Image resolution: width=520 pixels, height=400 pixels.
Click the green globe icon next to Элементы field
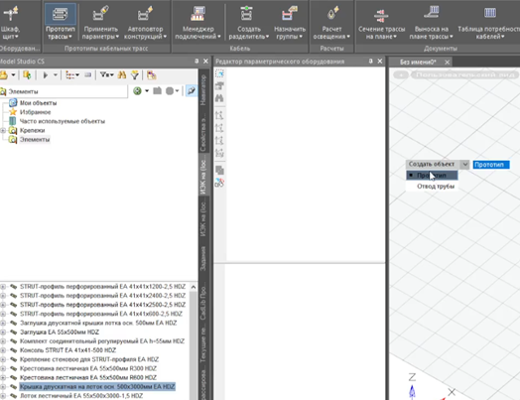[x=137, y=91]
